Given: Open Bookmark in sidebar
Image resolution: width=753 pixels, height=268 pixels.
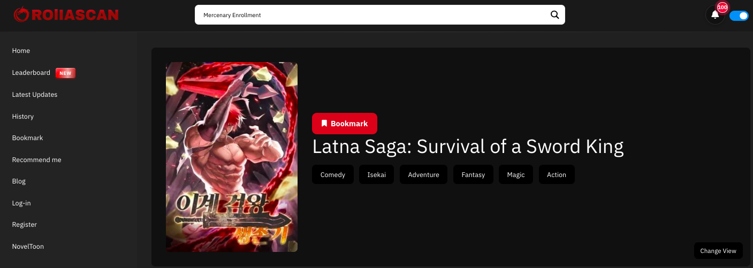Looking at the screenshot, I should click(x=27, y=138).
